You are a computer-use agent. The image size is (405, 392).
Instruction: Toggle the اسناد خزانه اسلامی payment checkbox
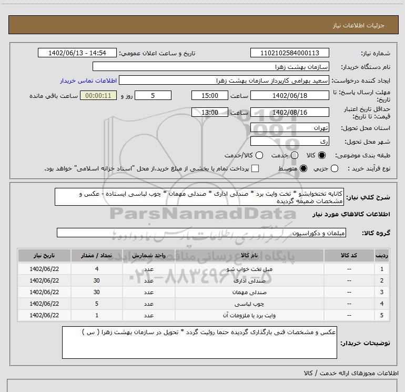tap(255, 168)
